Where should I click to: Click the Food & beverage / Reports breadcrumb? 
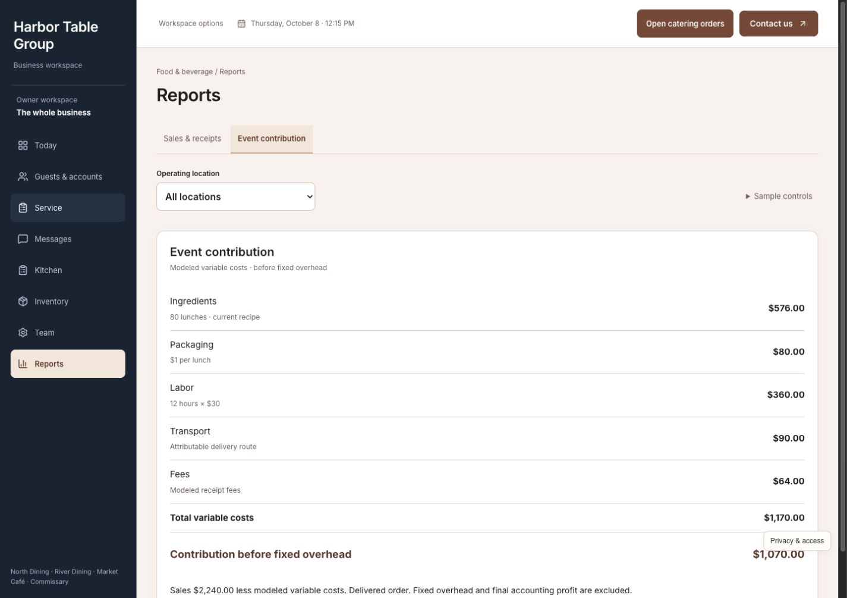coord(201,71)
